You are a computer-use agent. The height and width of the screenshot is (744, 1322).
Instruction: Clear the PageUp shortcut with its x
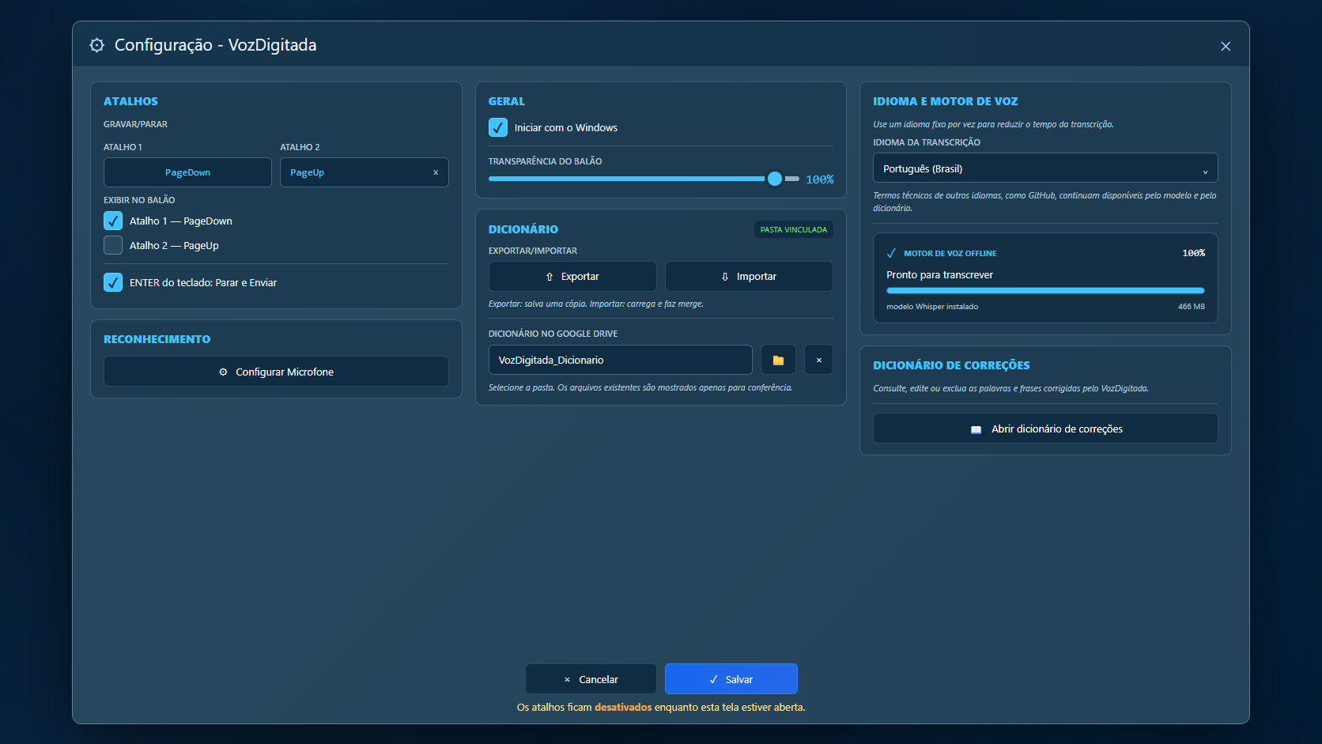(436, 172)
